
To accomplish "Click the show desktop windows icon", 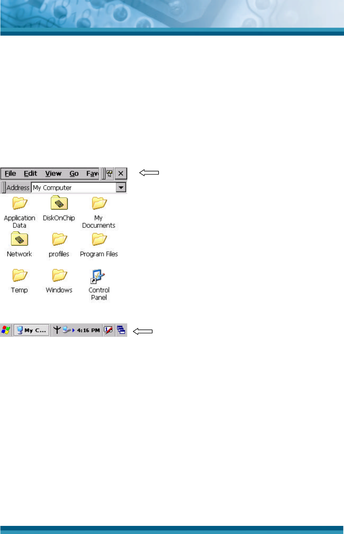I will click(x=121, y=330).
